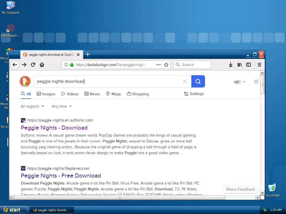Open the Firefox library icon
This screenshot has height=214, width=286.
pos(240,65)
